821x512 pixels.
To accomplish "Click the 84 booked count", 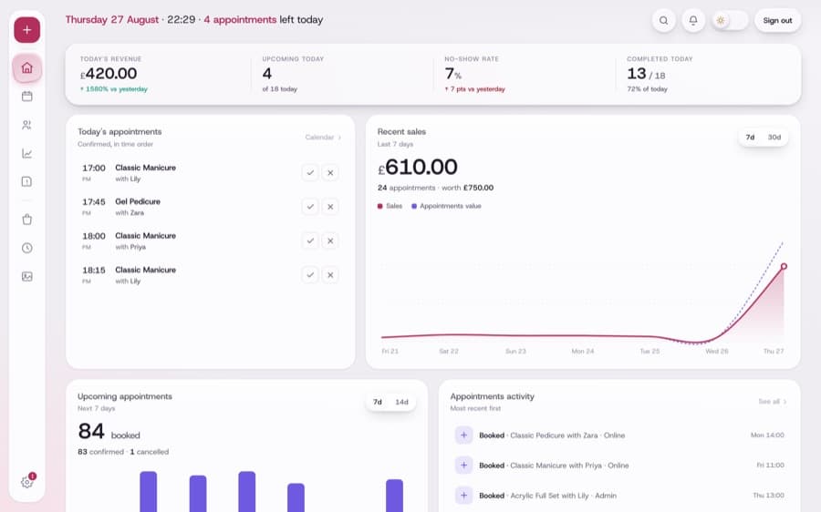I will click(x=109, y=432).
